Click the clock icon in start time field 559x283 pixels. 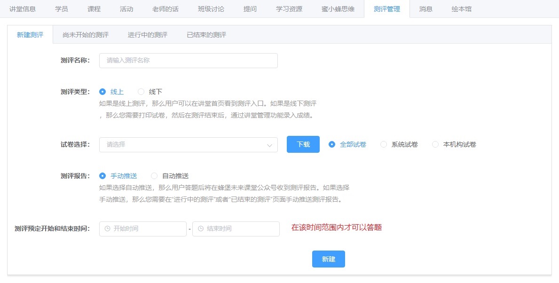click(x=107, y=229)
